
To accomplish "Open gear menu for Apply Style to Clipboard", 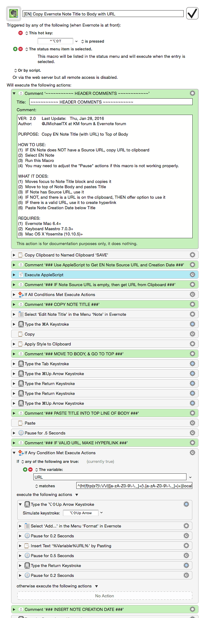I will (192, 344).
